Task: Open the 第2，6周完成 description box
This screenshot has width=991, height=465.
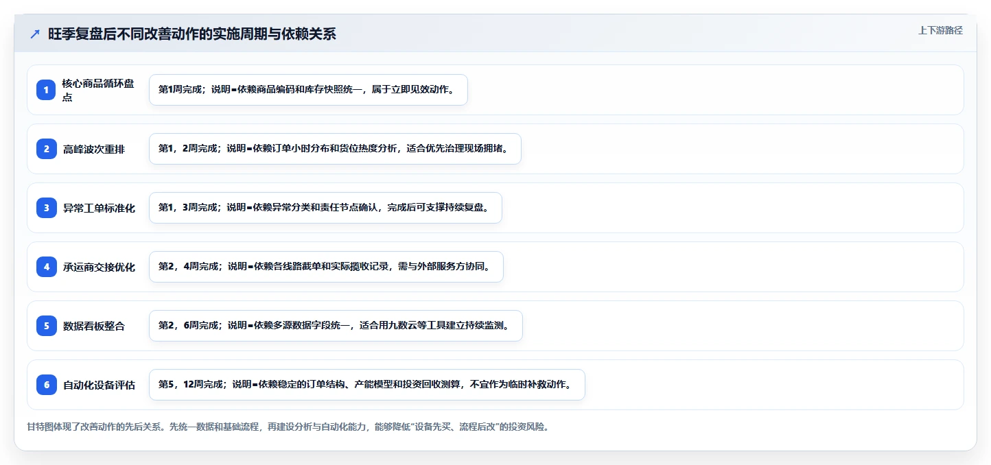Action: pyautogui.click(x=336, y=326)
